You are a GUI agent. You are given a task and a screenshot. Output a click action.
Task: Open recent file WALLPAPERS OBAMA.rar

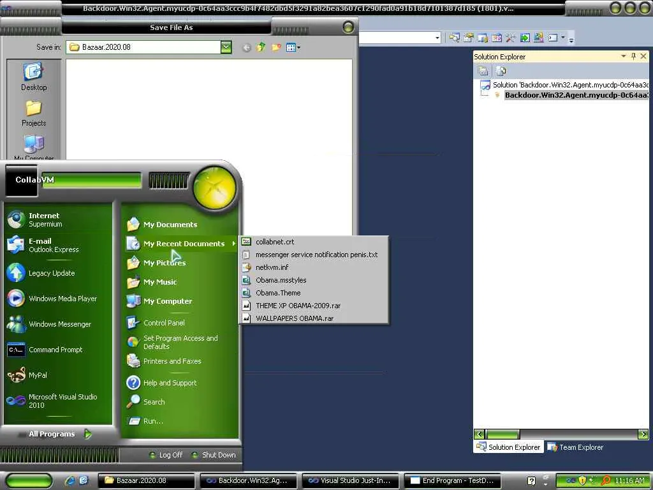click(314, 318)
